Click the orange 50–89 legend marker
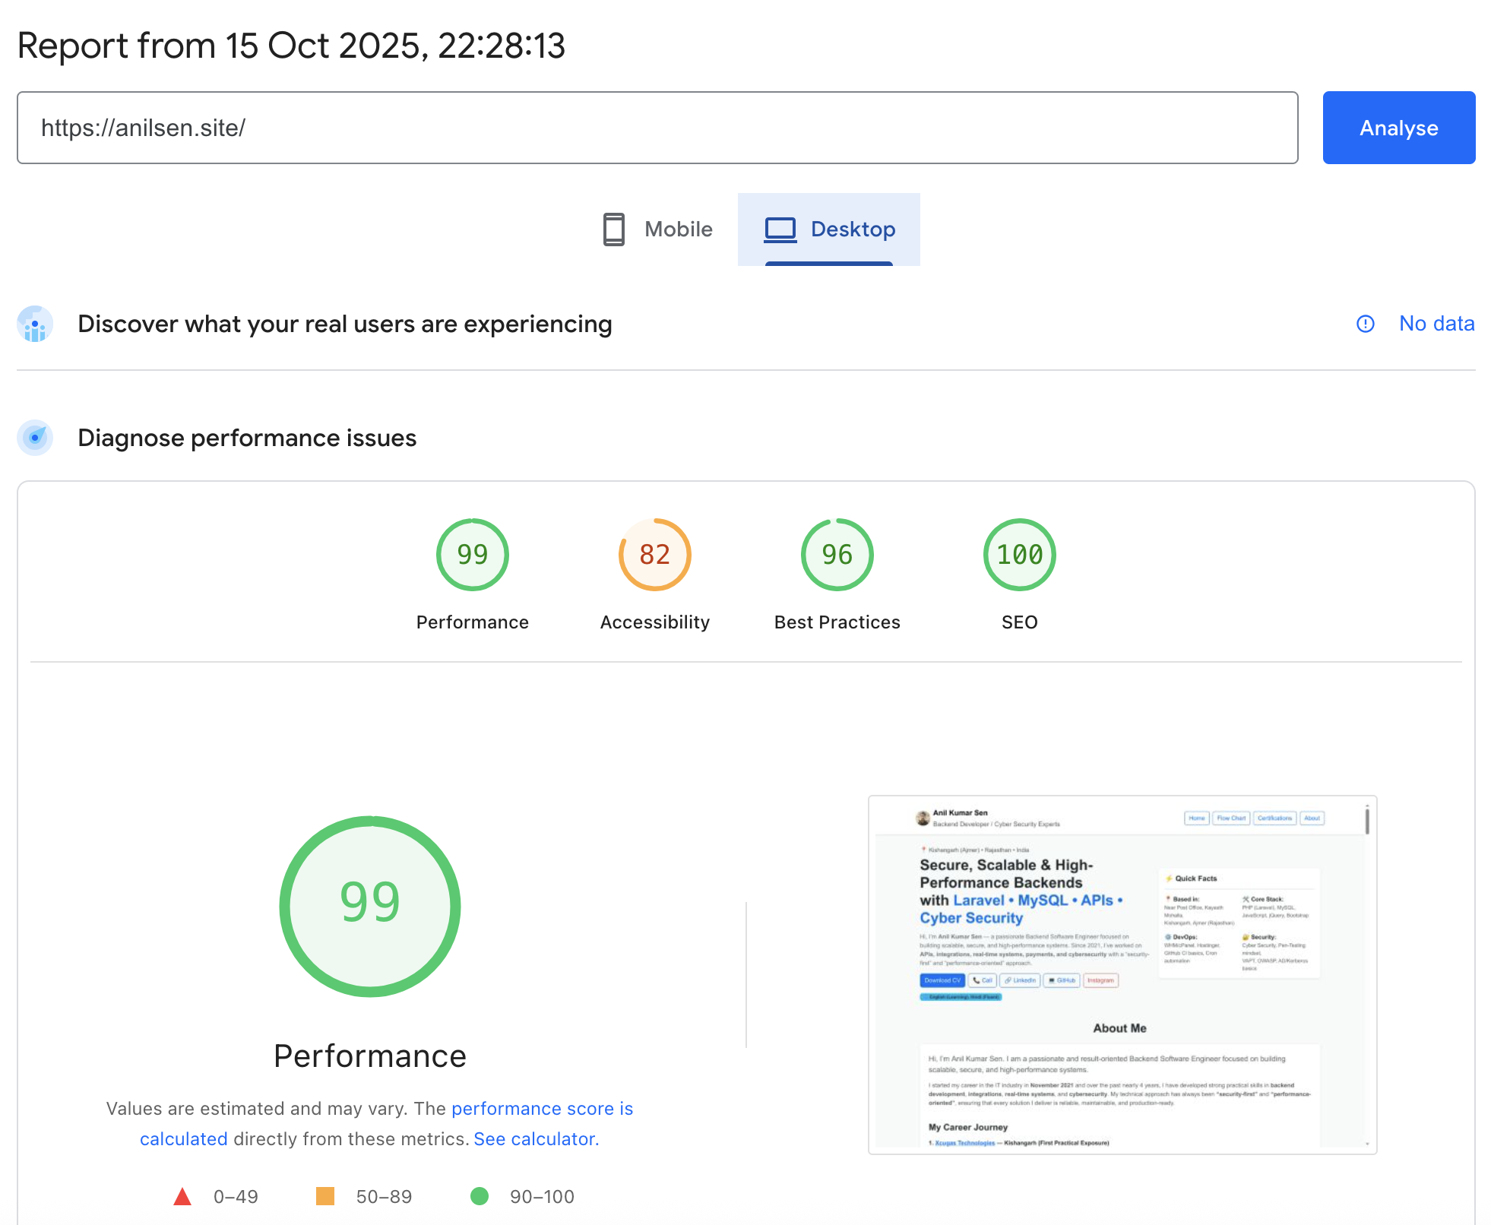This screenshot has height=1225, width=1491. 327,1196
